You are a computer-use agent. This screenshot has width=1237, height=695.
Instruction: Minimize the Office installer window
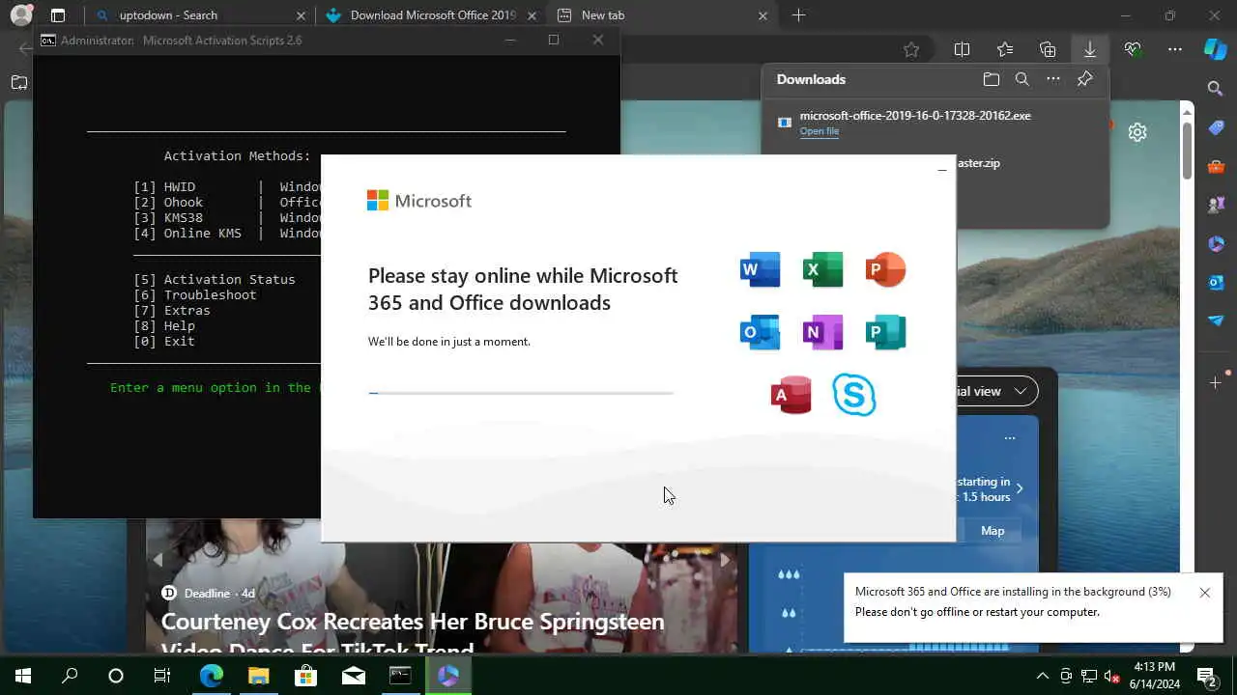941,171
